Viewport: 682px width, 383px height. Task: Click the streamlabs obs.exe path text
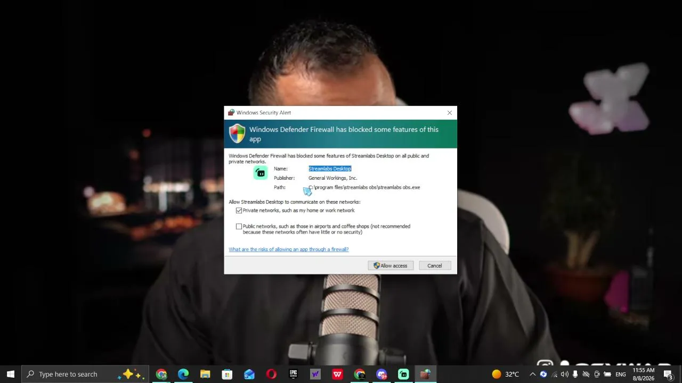(364, 187)
